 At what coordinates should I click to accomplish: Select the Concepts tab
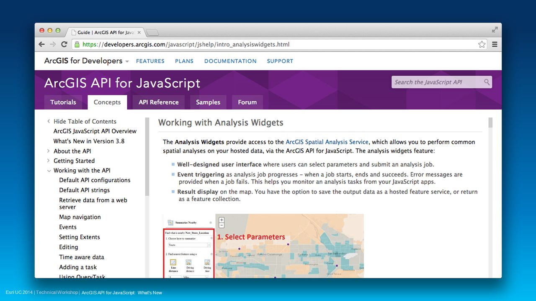point(107,102)
